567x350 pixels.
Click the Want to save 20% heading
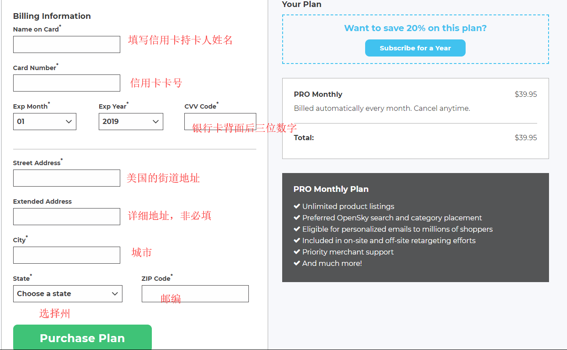pos(415,28)
